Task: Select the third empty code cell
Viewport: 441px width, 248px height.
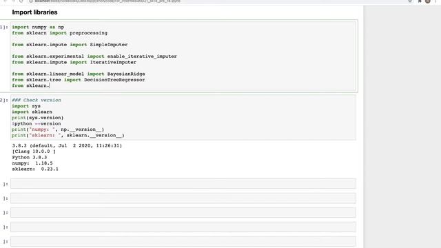Action: pyautogui.click(x=183, y=213)
